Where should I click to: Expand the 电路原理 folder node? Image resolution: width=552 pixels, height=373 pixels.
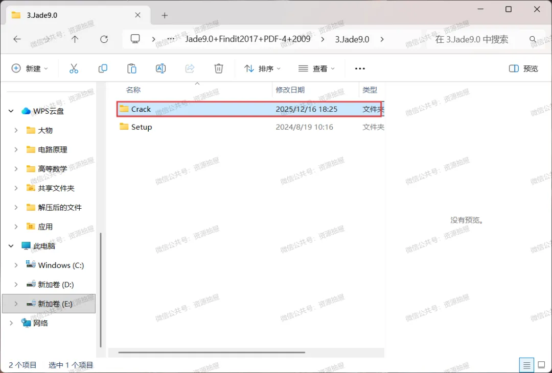click(16, 150)
